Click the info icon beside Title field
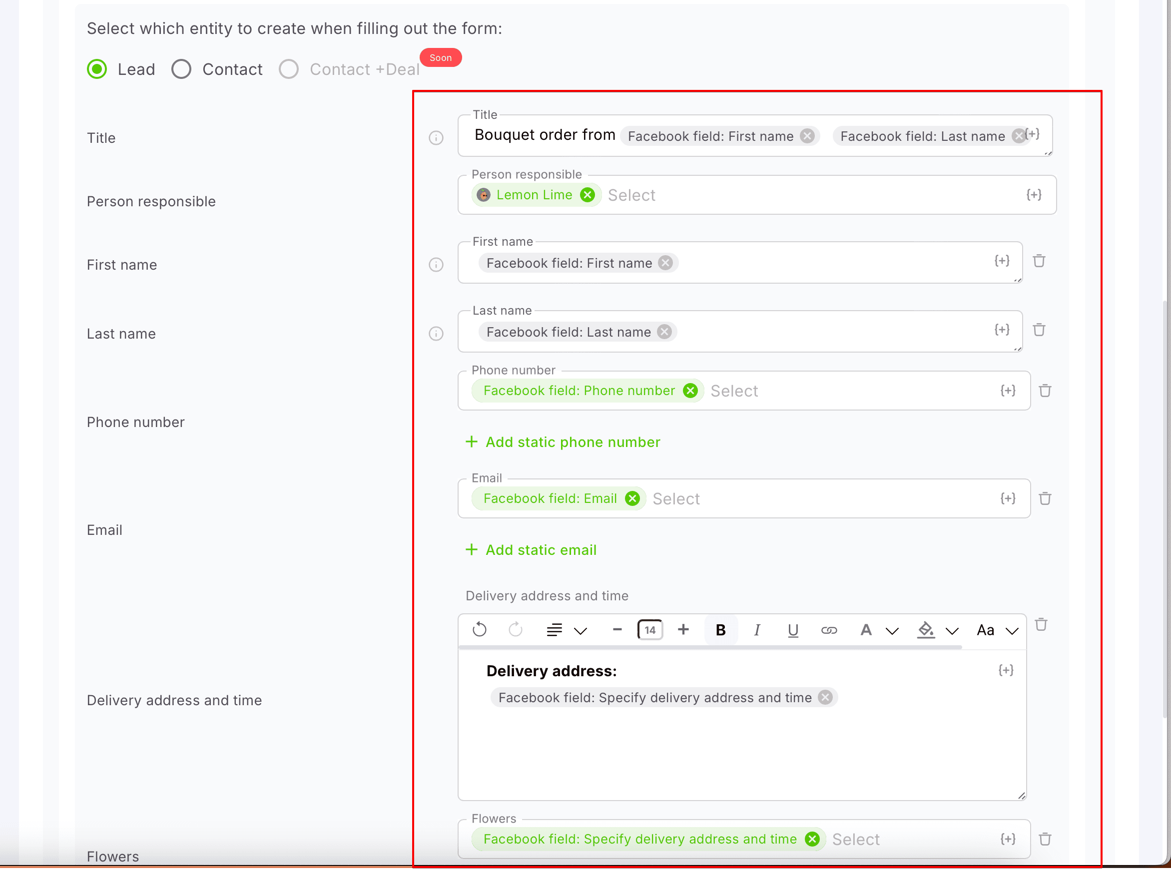 [436, 138]
